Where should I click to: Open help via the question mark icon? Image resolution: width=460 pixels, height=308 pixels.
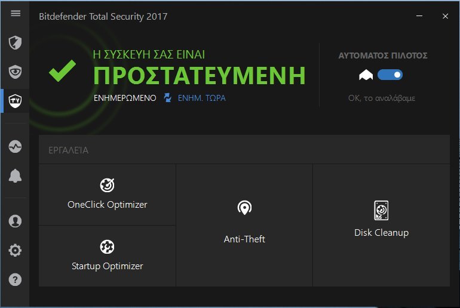[x=15, y=279]
